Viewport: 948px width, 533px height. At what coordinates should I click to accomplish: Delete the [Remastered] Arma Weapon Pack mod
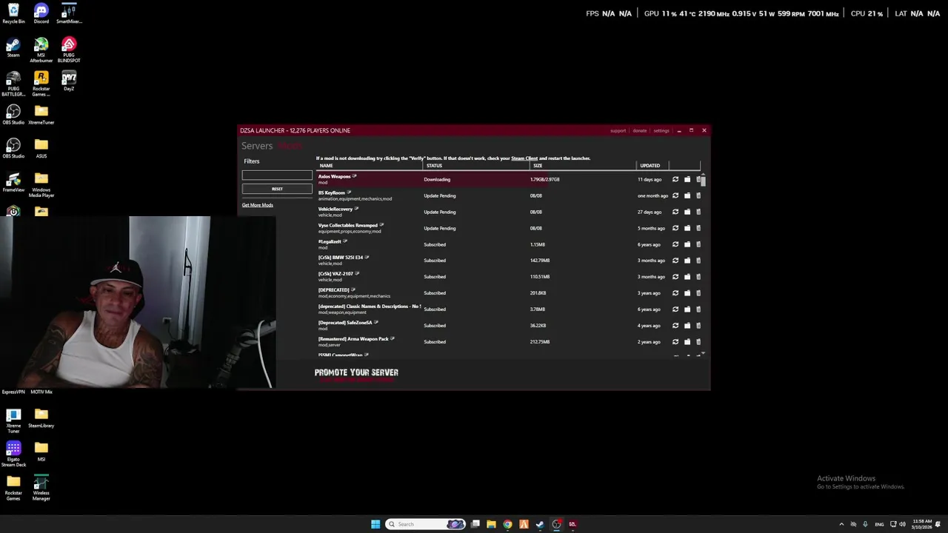point(698,342)
